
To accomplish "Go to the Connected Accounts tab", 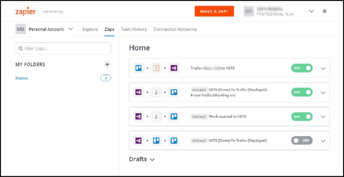I will pos(175,29).
